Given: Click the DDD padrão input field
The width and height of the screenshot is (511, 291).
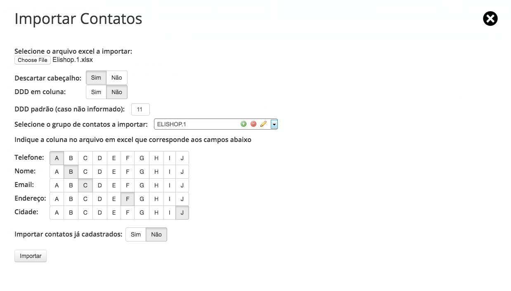Looking at the screenshot, I should pyautogui.click(x=140, y=109).
